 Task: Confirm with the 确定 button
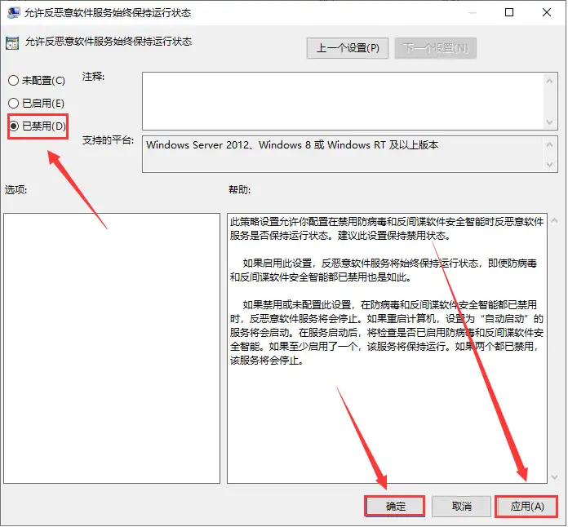(395, 507)
